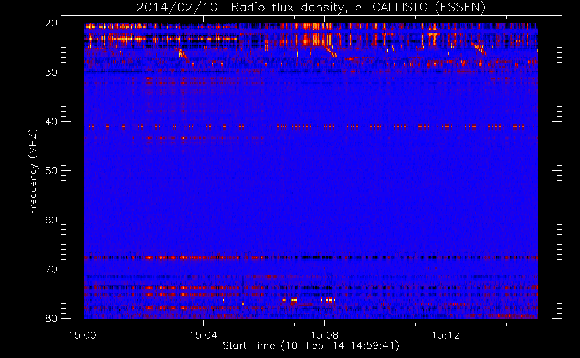Viewport: 580px width, 358px height.
Task: Click the 30 frequency tick label
Action: click(x=52, y=72)
